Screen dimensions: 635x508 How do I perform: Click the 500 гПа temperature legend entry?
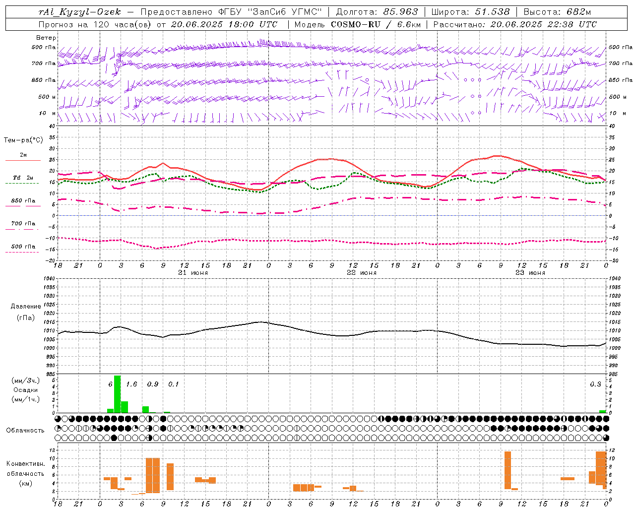(x=23, y=247)
